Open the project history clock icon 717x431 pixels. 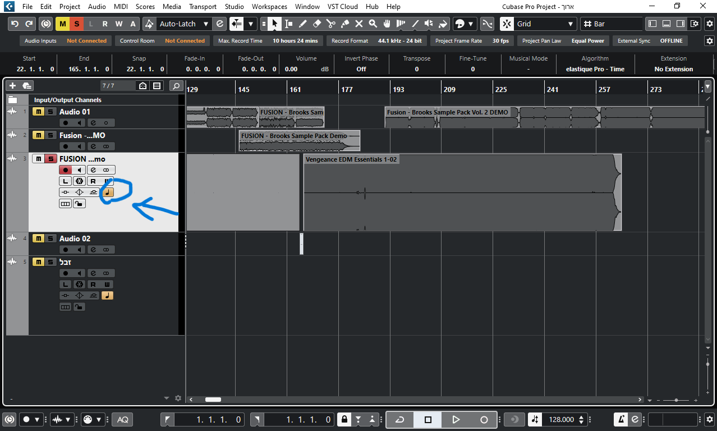(46, 24)
